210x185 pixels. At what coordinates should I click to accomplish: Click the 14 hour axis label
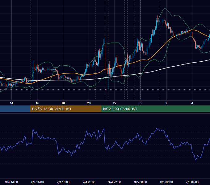coord(11,103)
